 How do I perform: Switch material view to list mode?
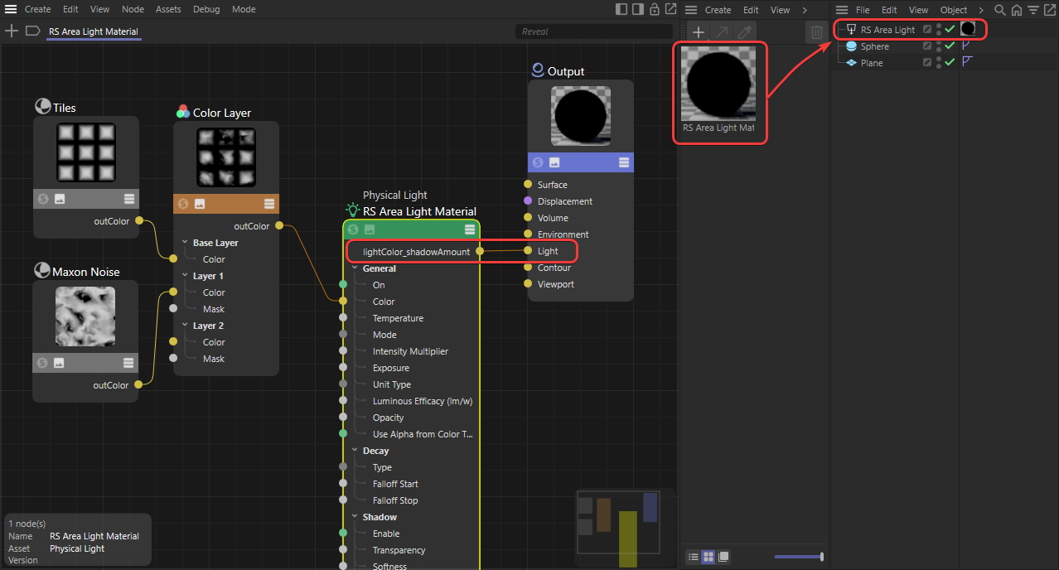click(692, 556)
